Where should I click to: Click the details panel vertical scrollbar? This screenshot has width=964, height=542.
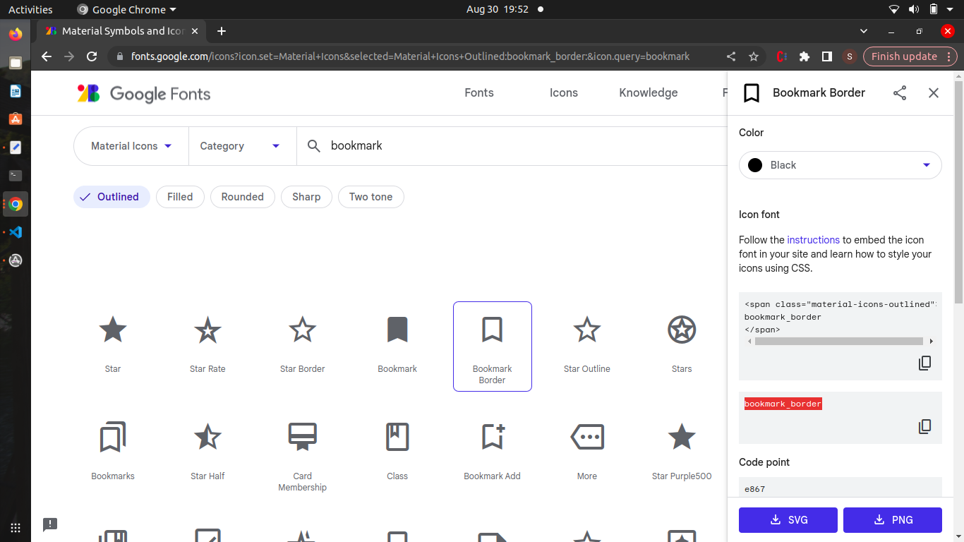click(958, 191)
